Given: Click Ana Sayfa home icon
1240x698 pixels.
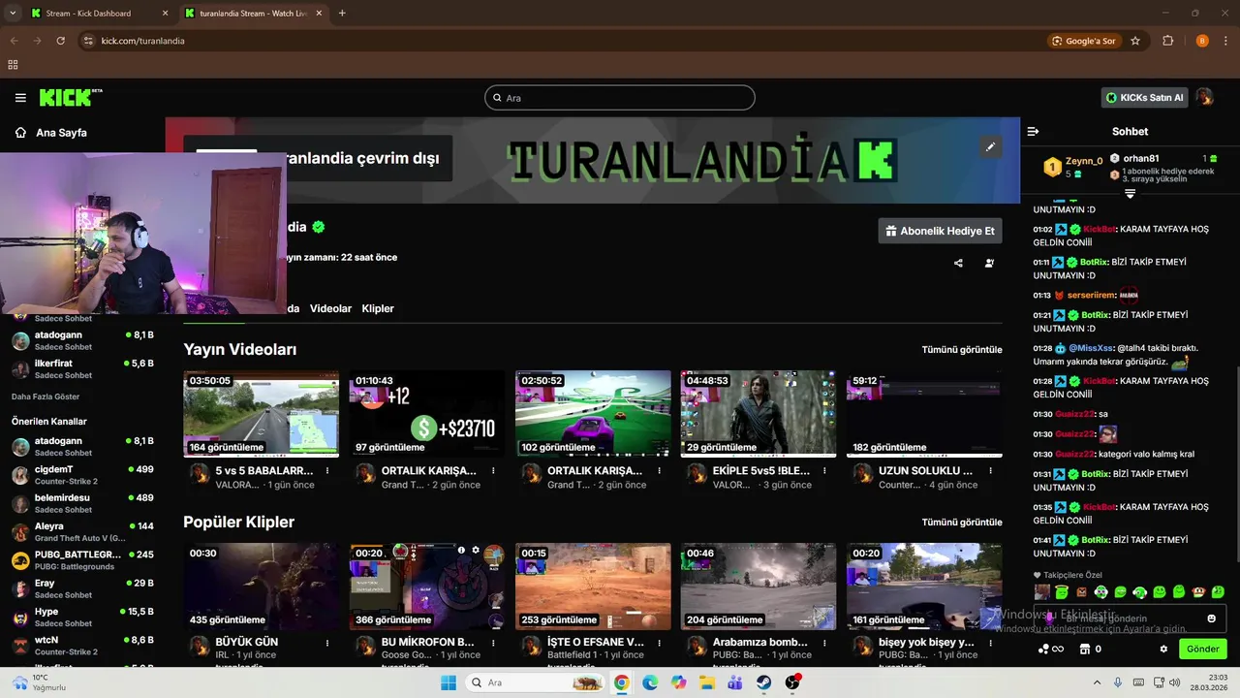Looking at the screenshot, I should coord(19,133).
